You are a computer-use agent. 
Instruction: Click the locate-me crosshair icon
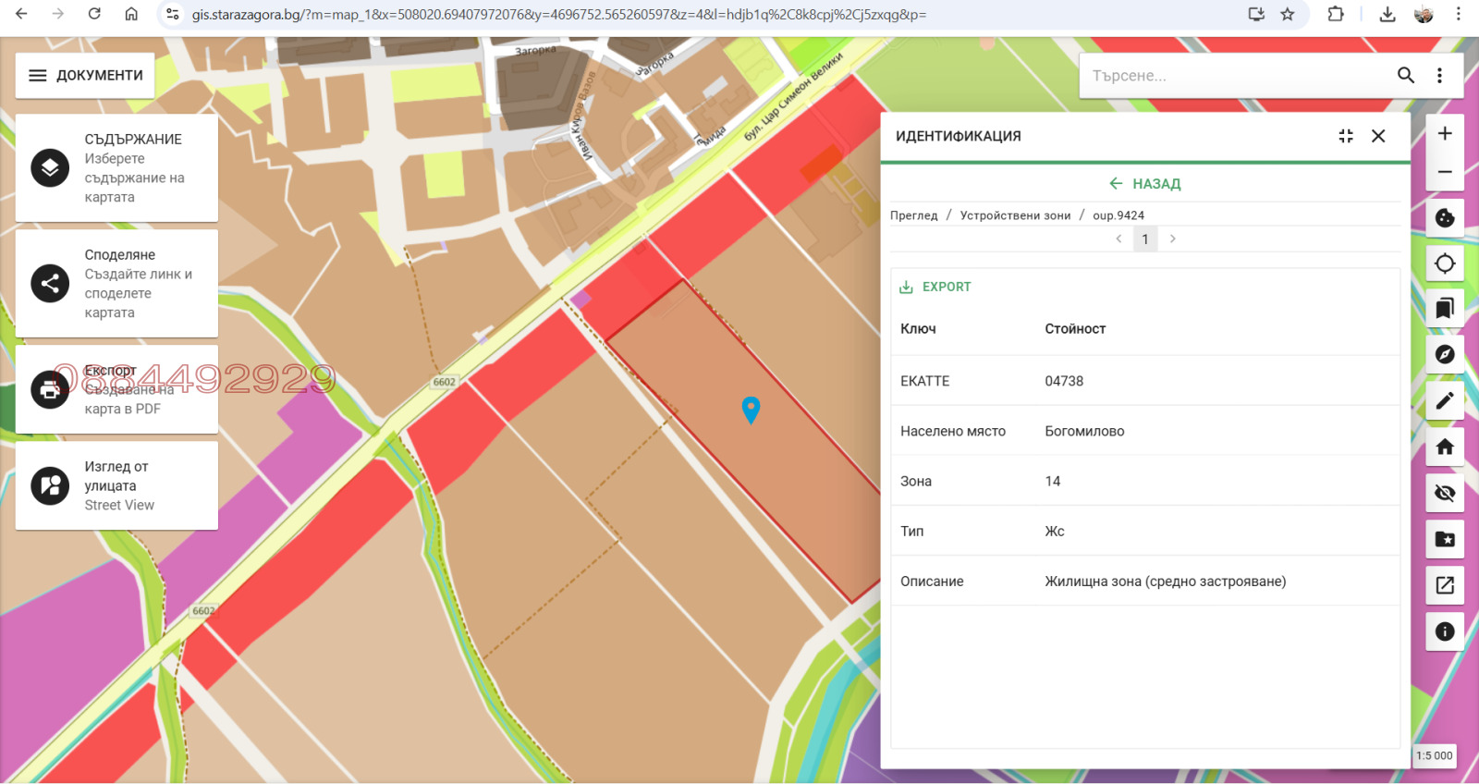point(1445,263)
